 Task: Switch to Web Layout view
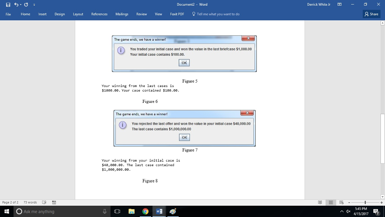click(x=342, y=202)
